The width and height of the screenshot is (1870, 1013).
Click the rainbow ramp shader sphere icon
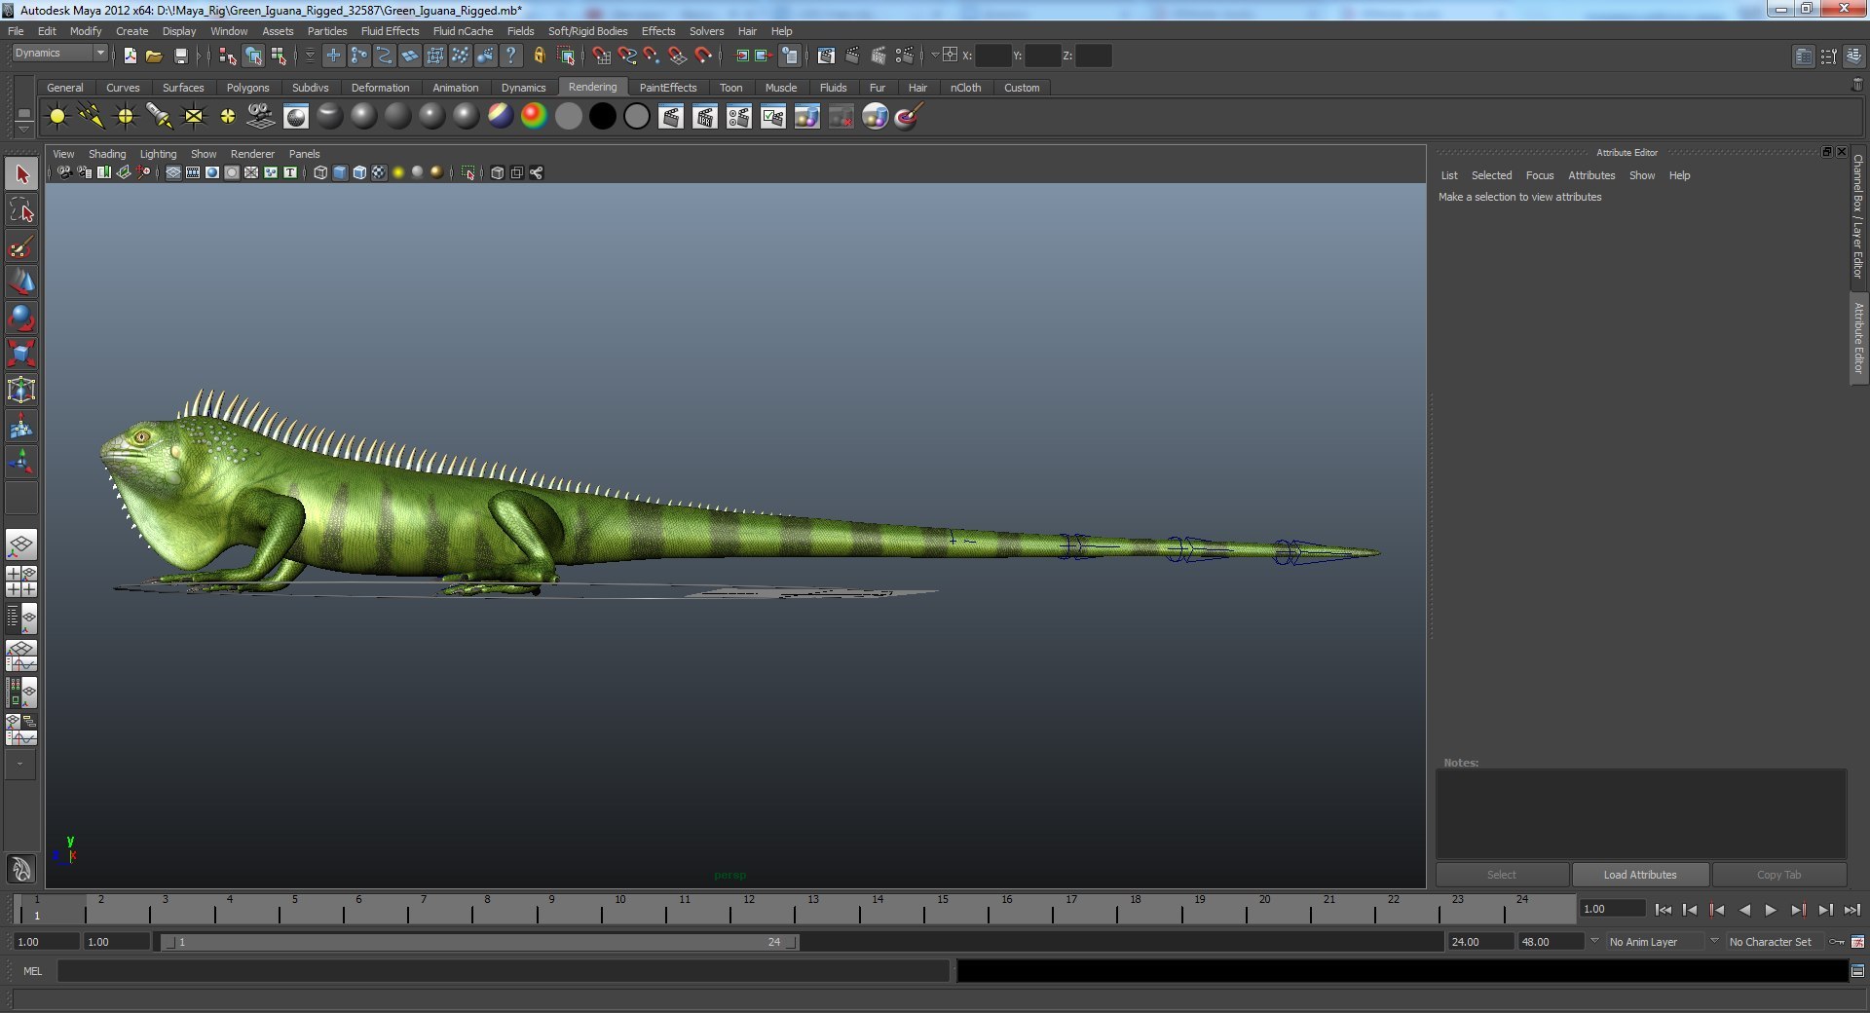click(x=534, y=117)
